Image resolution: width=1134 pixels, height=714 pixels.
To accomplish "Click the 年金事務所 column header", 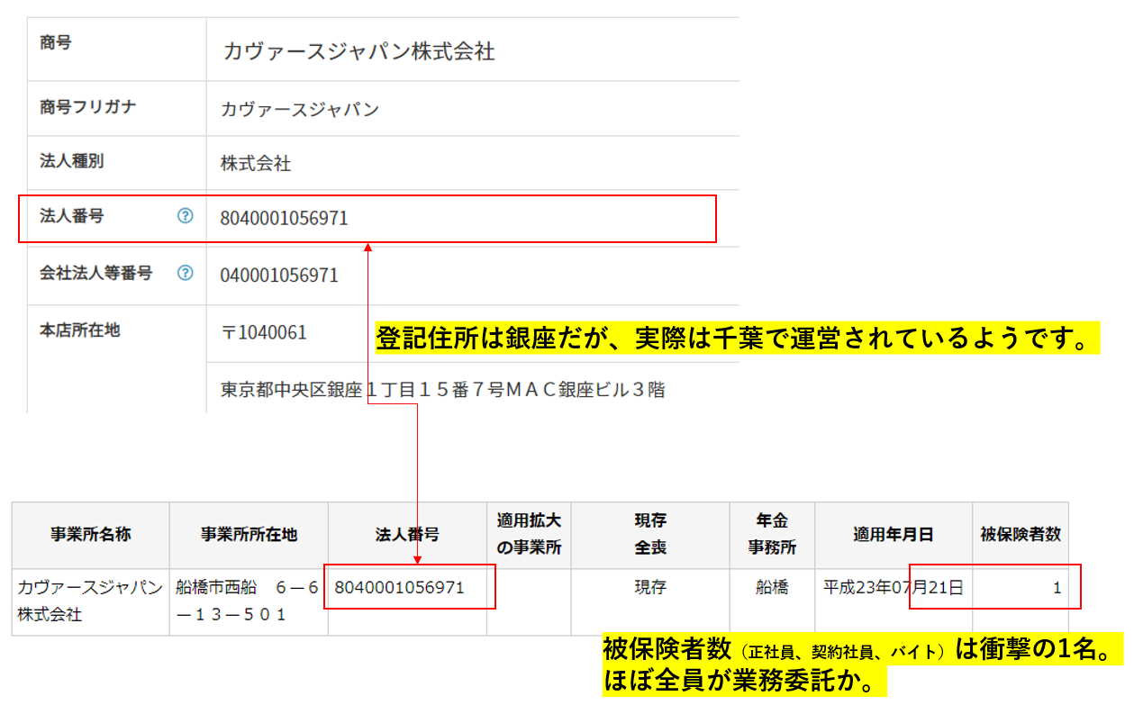I will (x=772, y=534).
